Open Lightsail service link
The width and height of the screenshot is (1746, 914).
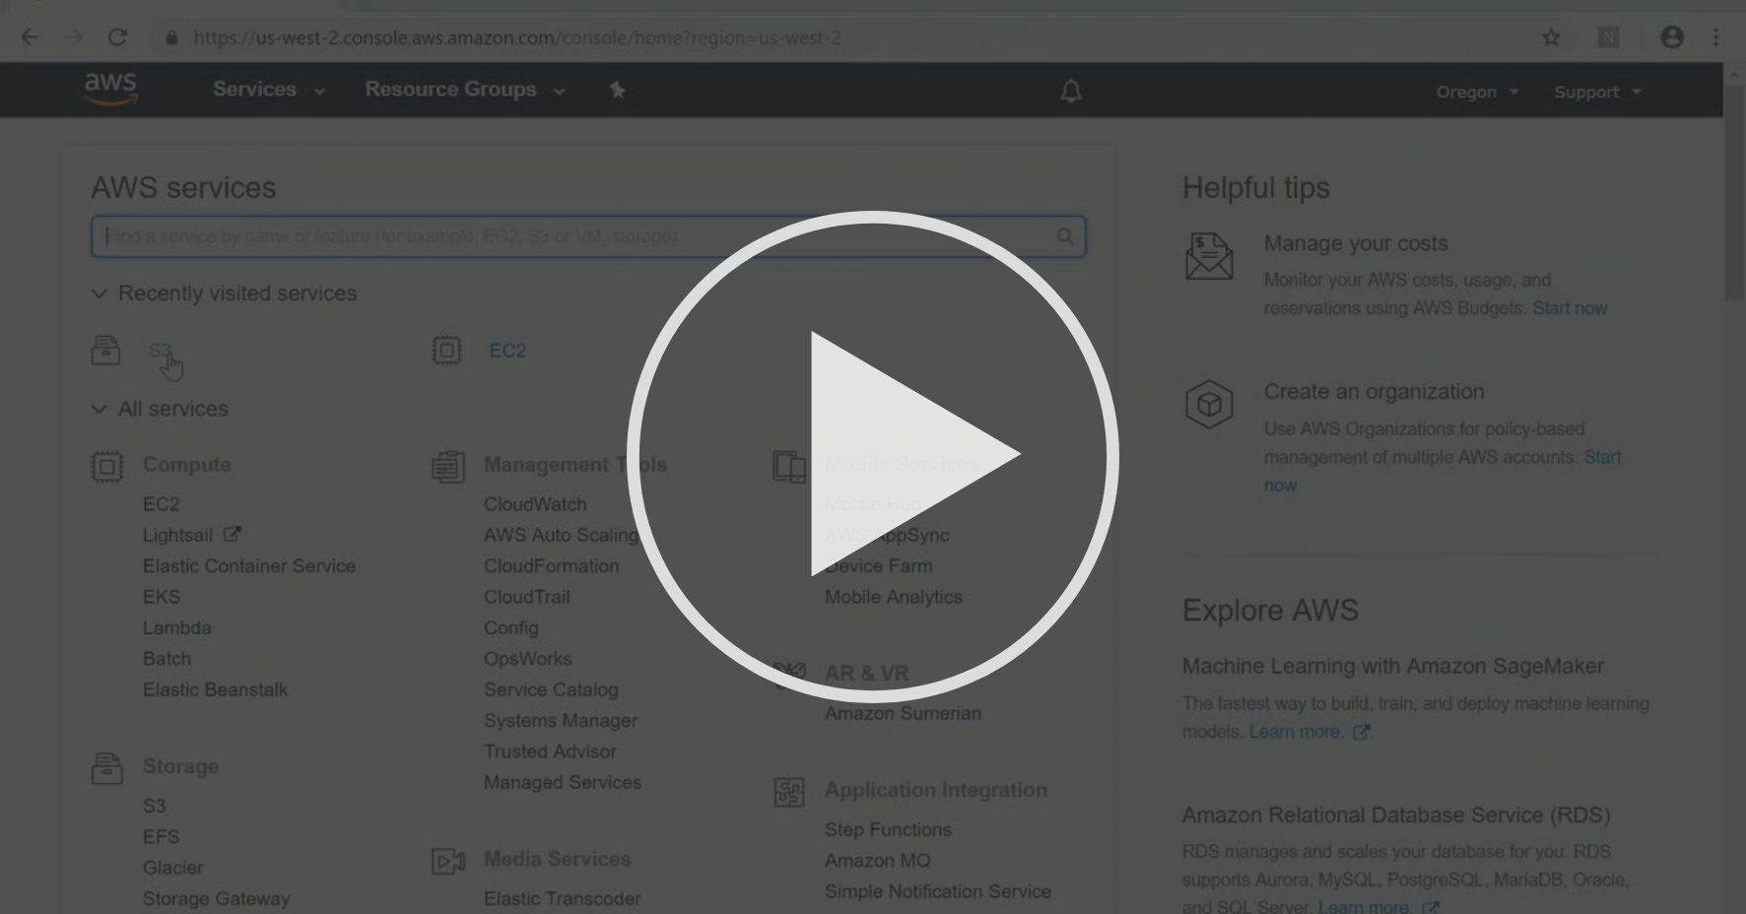[x=177, y=535]
